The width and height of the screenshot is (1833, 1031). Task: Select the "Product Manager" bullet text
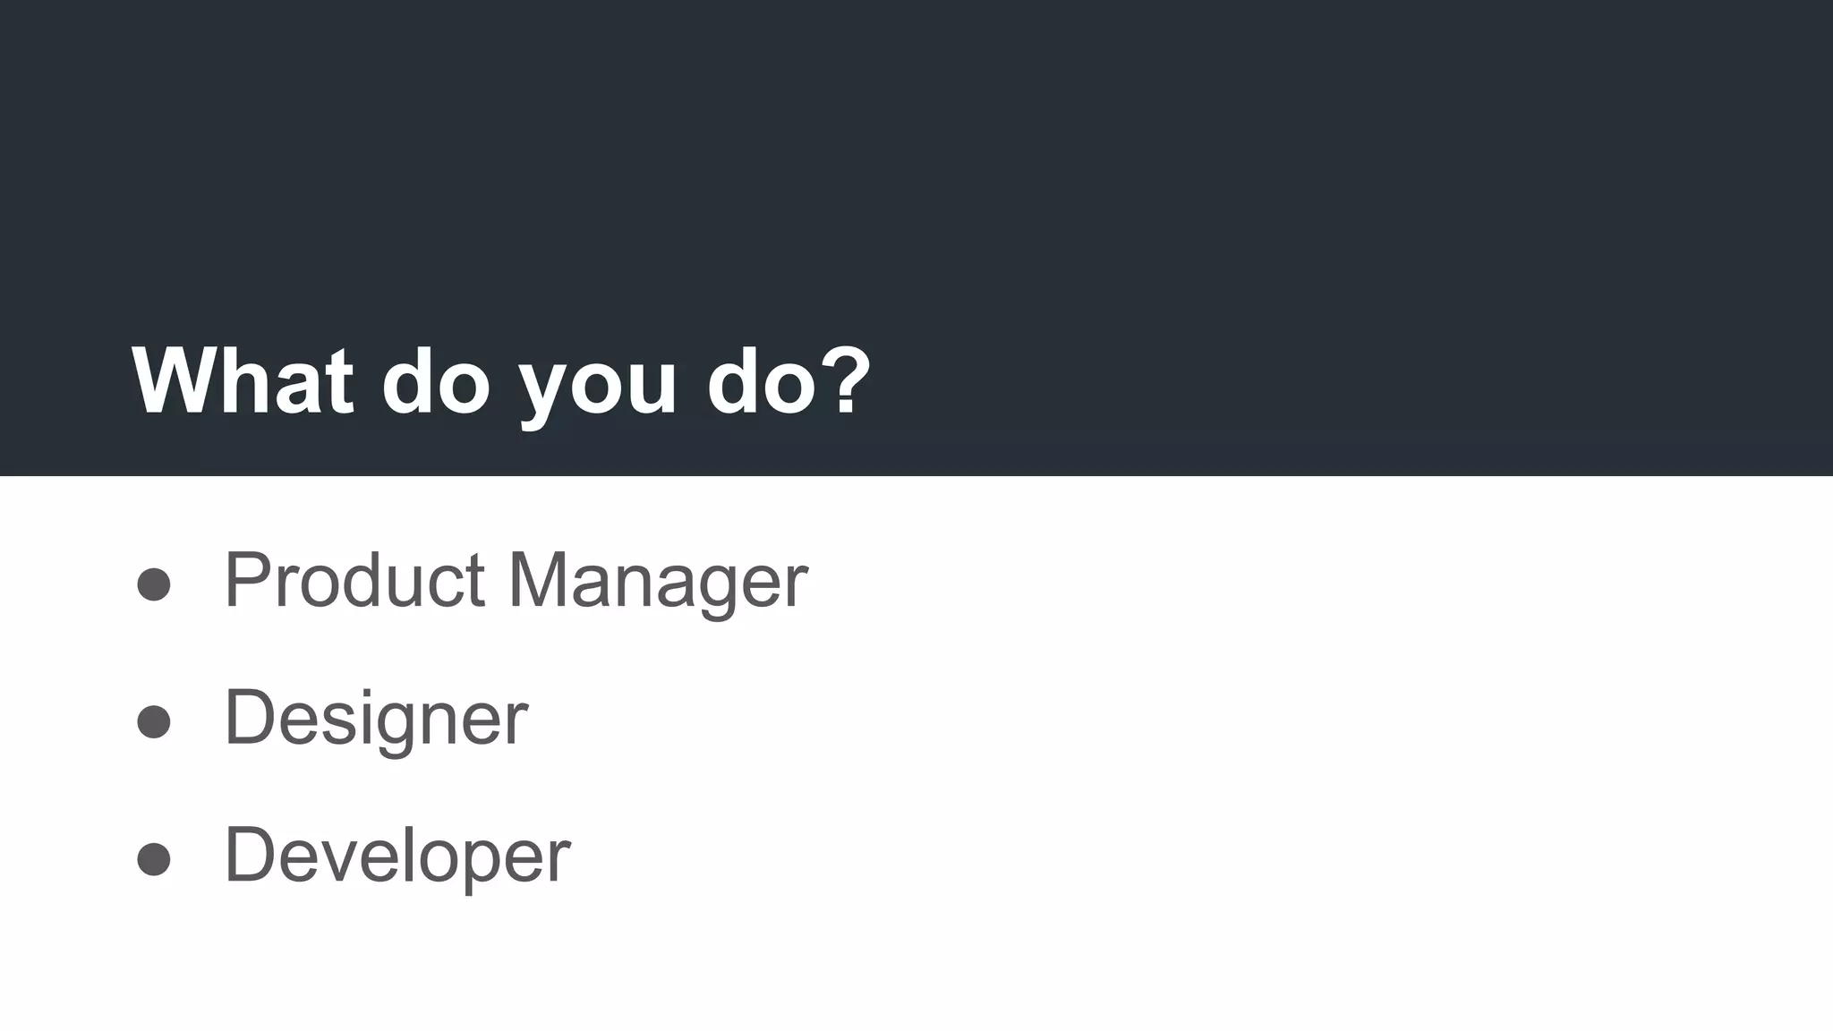pos(516,580)
